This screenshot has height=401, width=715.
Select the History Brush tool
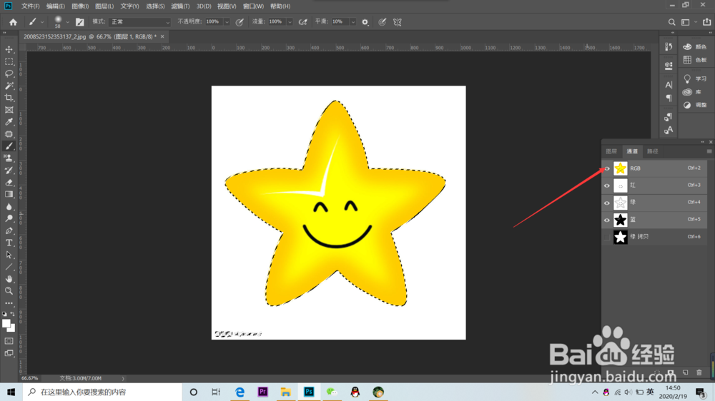click(9, 171)
